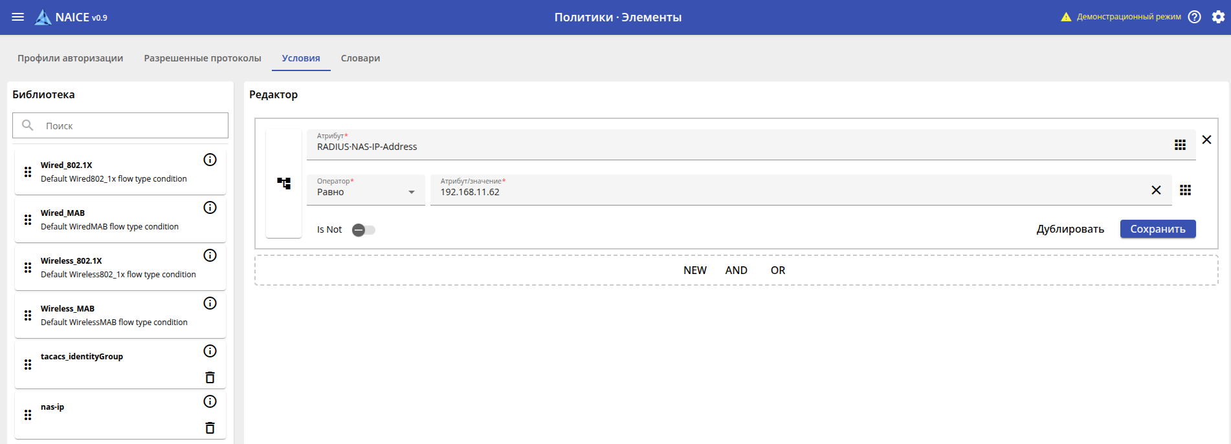Delete the tacacs_identityGroup condition

tap(210, 377)
